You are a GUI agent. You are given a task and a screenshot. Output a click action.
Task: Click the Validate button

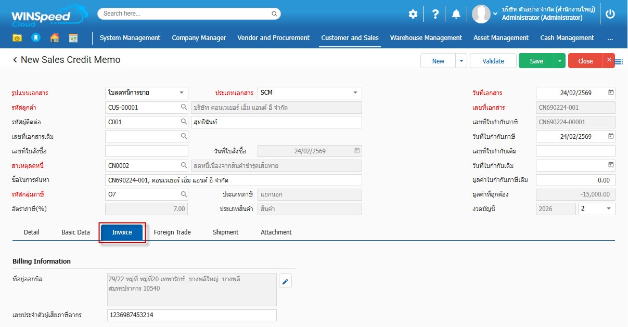point(493,61)
